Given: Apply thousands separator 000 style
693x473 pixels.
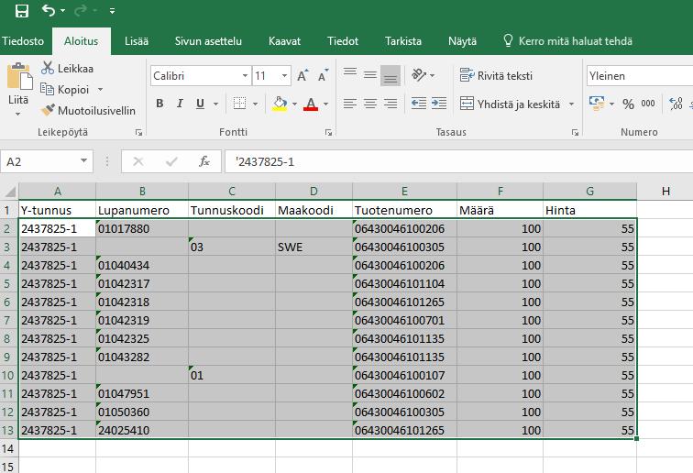Looking at the screenshot, I should [x=648, y=104].
